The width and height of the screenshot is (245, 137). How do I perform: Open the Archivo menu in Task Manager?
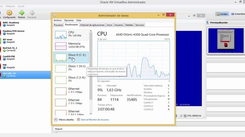57,20
